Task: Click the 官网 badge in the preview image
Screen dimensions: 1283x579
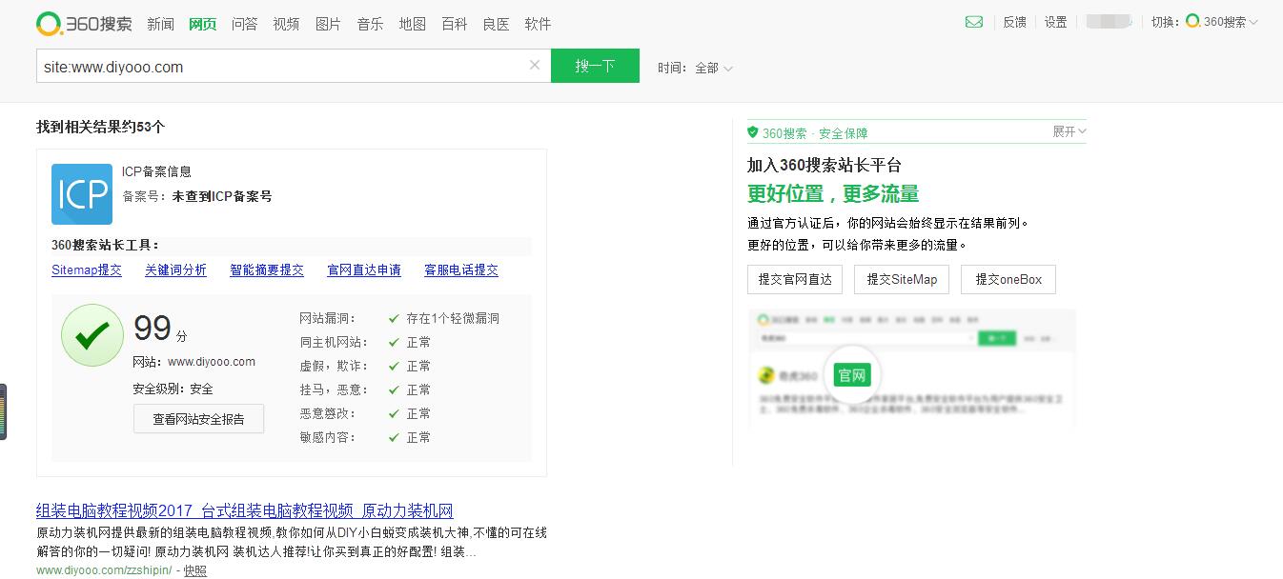Action: click(852, 374)
